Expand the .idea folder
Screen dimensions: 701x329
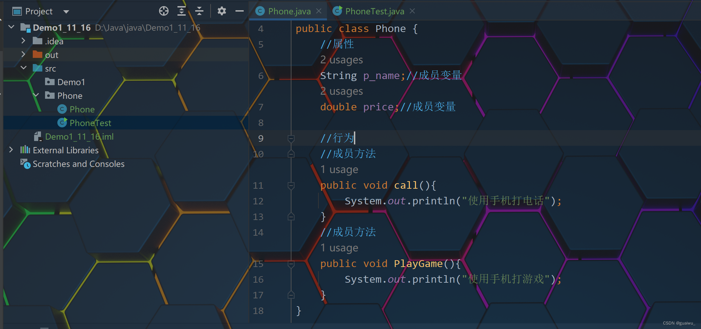point(23,41)
